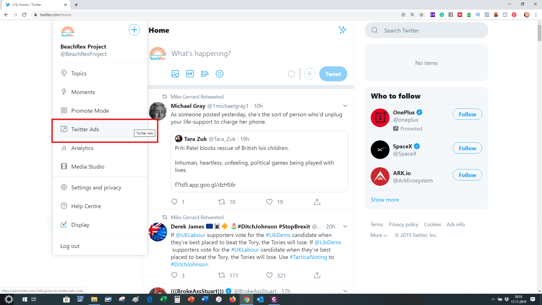
Task: Click the sparkle icon for top tweets
Action: pyautogui.click(x=342, y=30)
